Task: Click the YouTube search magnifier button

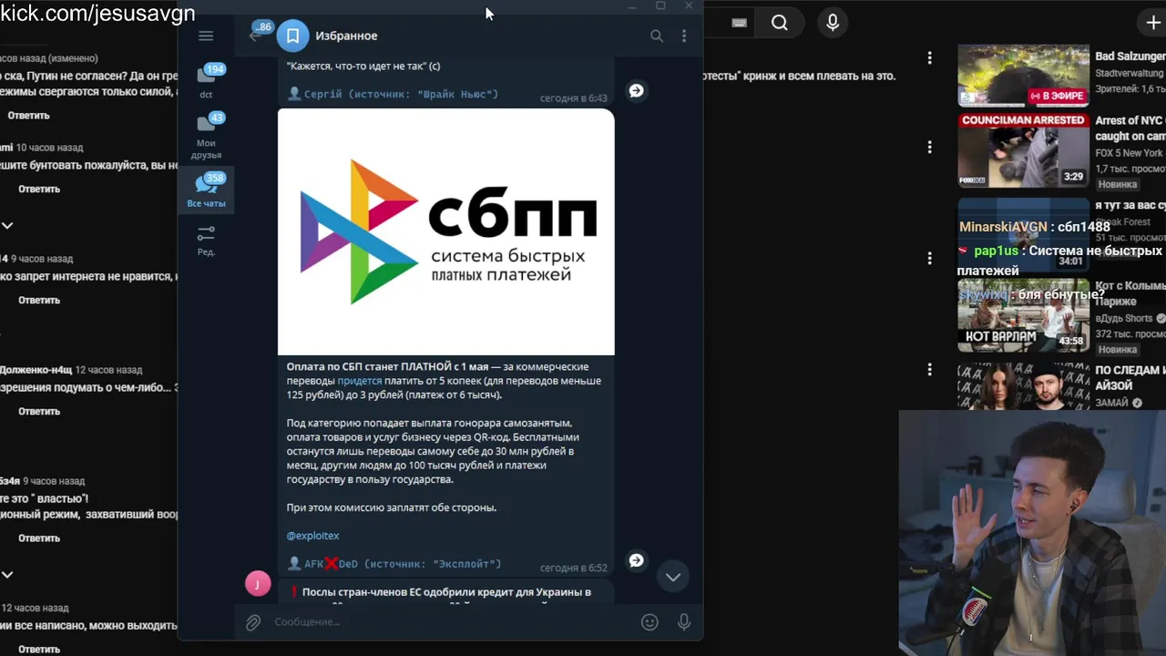Action: (x=780, y=24)
